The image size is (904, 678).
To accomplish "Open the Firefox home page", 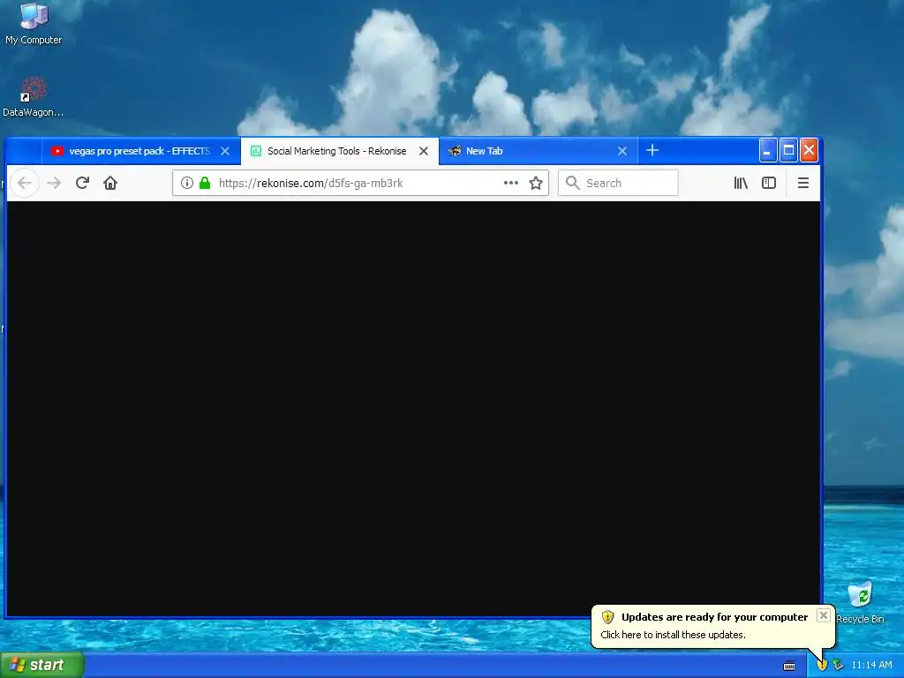I will (110, 184).
